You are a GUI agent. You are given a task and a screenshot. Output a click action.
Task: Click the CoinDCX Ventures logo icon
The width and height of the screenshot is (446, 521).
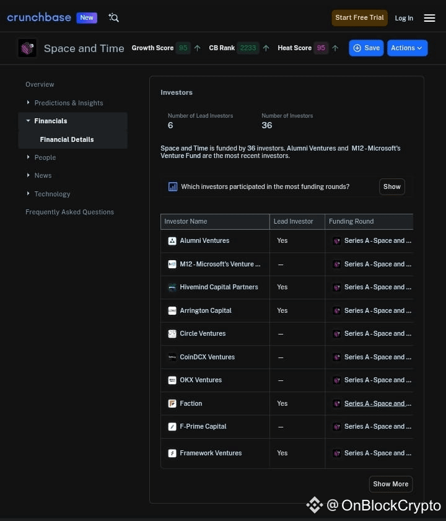coord(172,357)
